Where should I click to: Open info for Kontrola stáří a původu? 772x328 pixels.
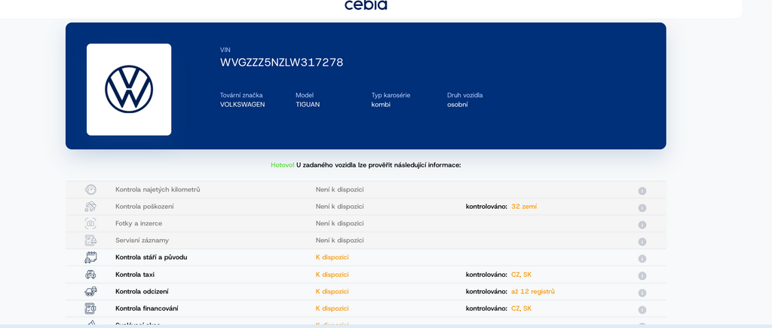tap(642, 259)
